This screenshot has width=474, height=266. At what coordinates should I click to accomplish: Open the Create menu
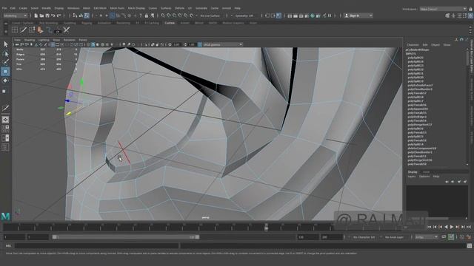coord(23,8)
